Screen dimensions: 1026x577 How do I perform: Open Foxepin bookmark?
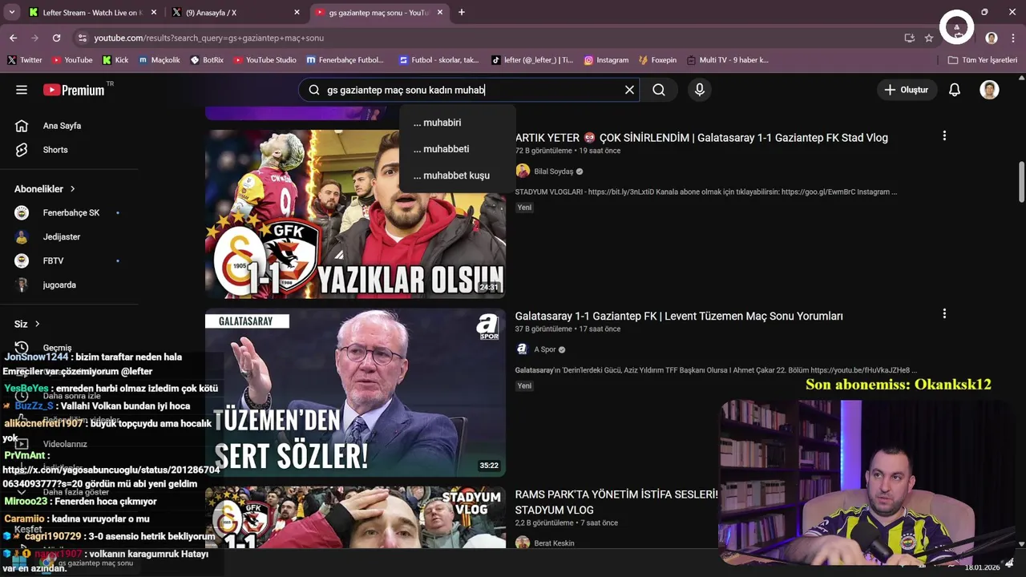click(657, 60)
